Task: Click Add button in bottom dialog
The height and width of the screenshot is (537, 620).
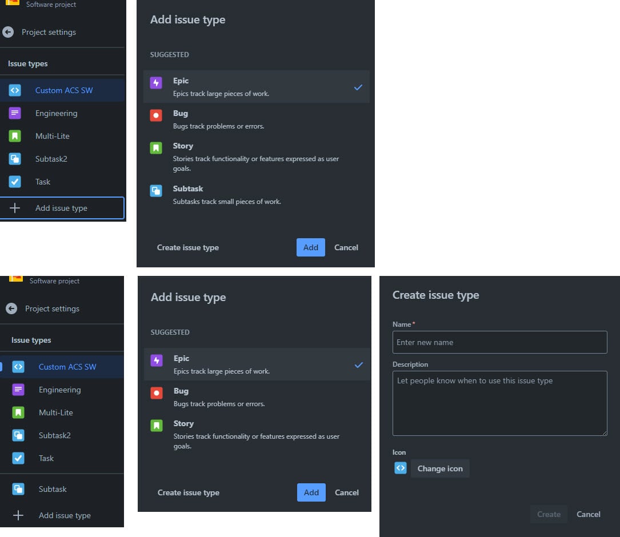Action: coord(311,492)
